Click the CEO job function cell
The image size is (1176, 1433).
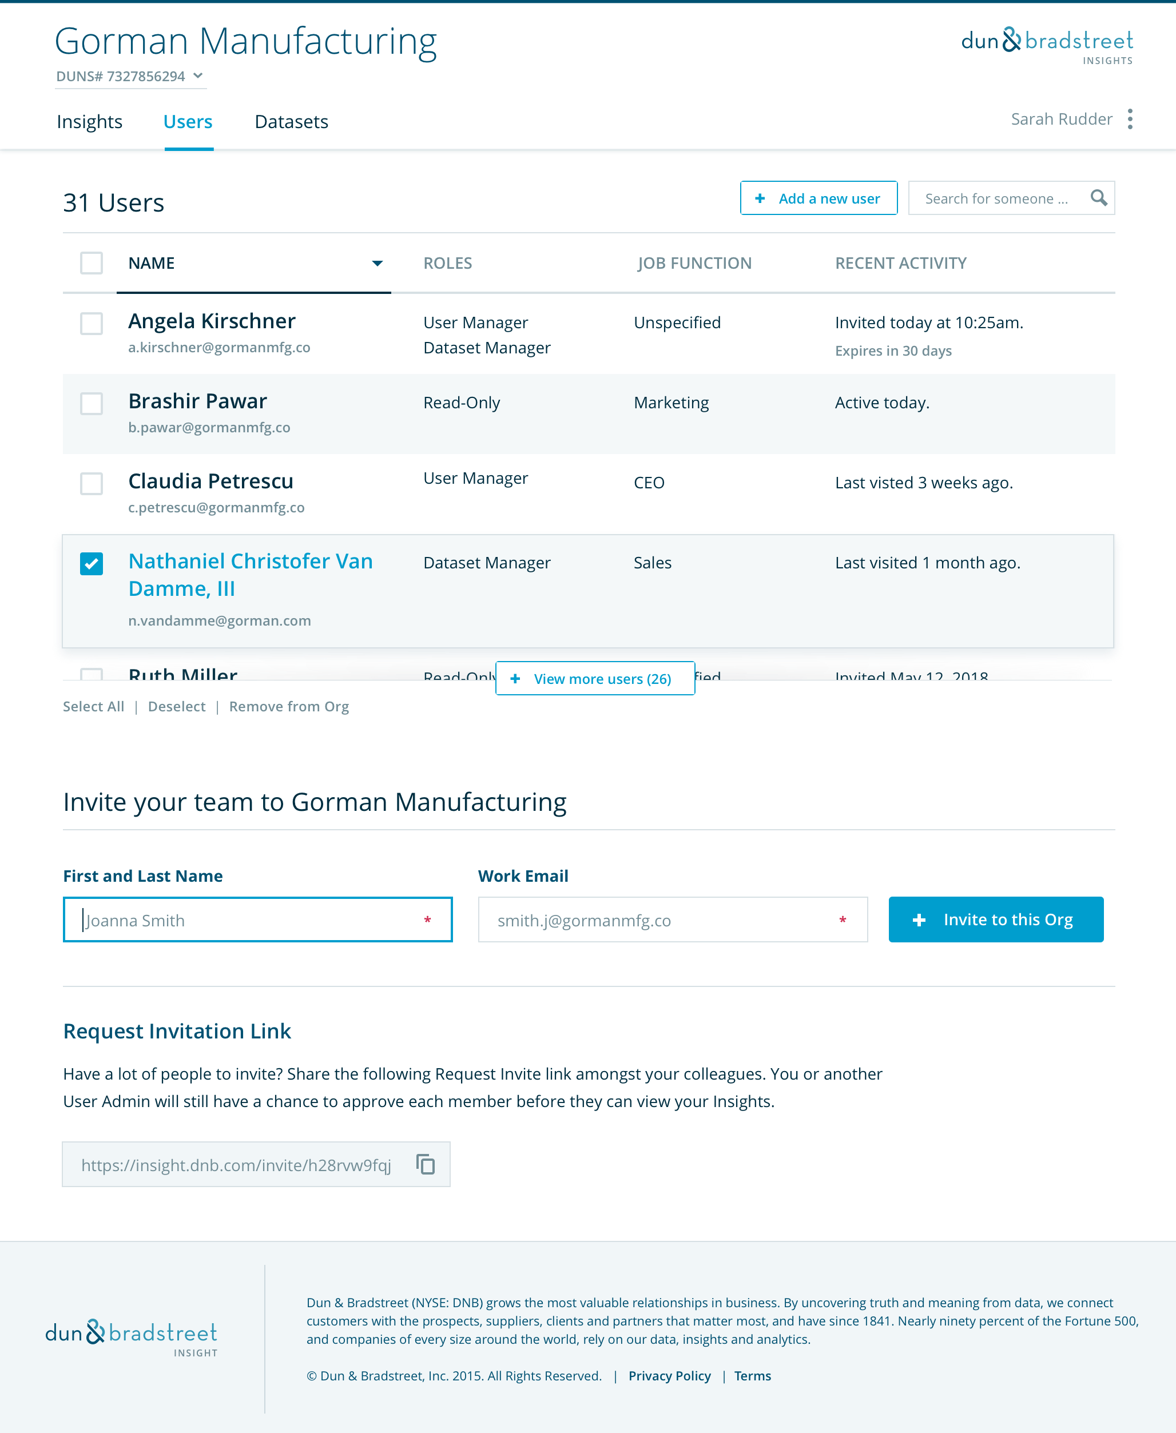coord(649,483)
